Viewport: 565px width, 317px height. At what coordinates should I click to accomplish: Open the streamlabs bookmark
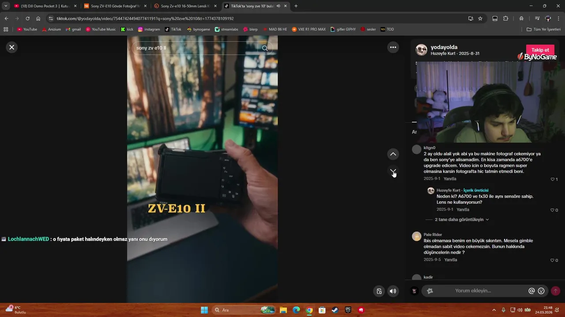pyautogui.click(x=227, y=29)
